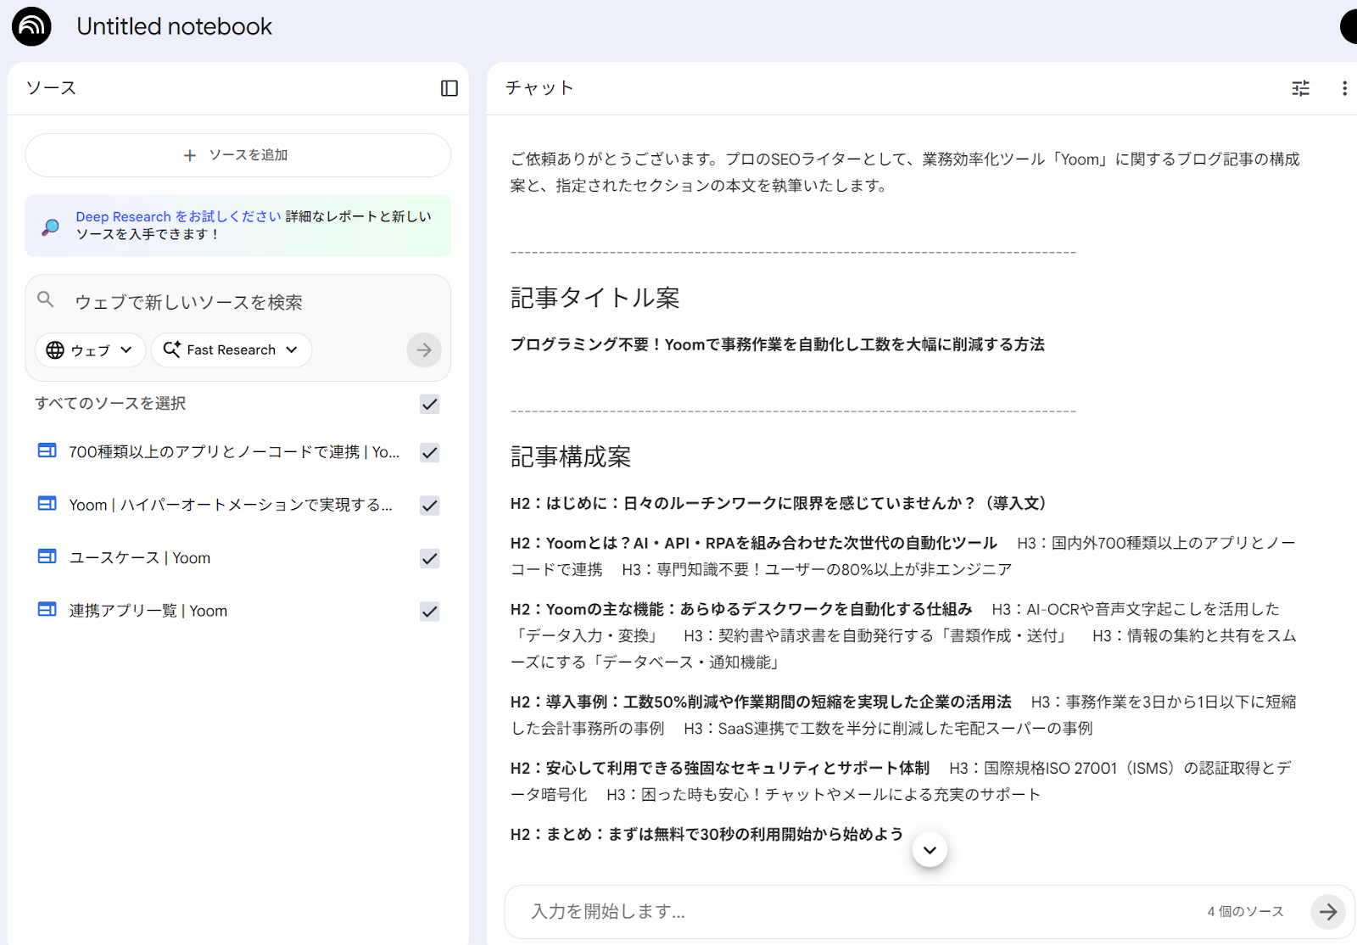The image size is (1357, 945).
Task: Open the ウェブ source type dropdown
Action: tap(90, 350)
